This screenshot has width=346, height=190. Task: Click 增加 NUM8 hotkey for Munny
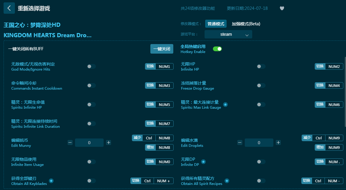159,147
